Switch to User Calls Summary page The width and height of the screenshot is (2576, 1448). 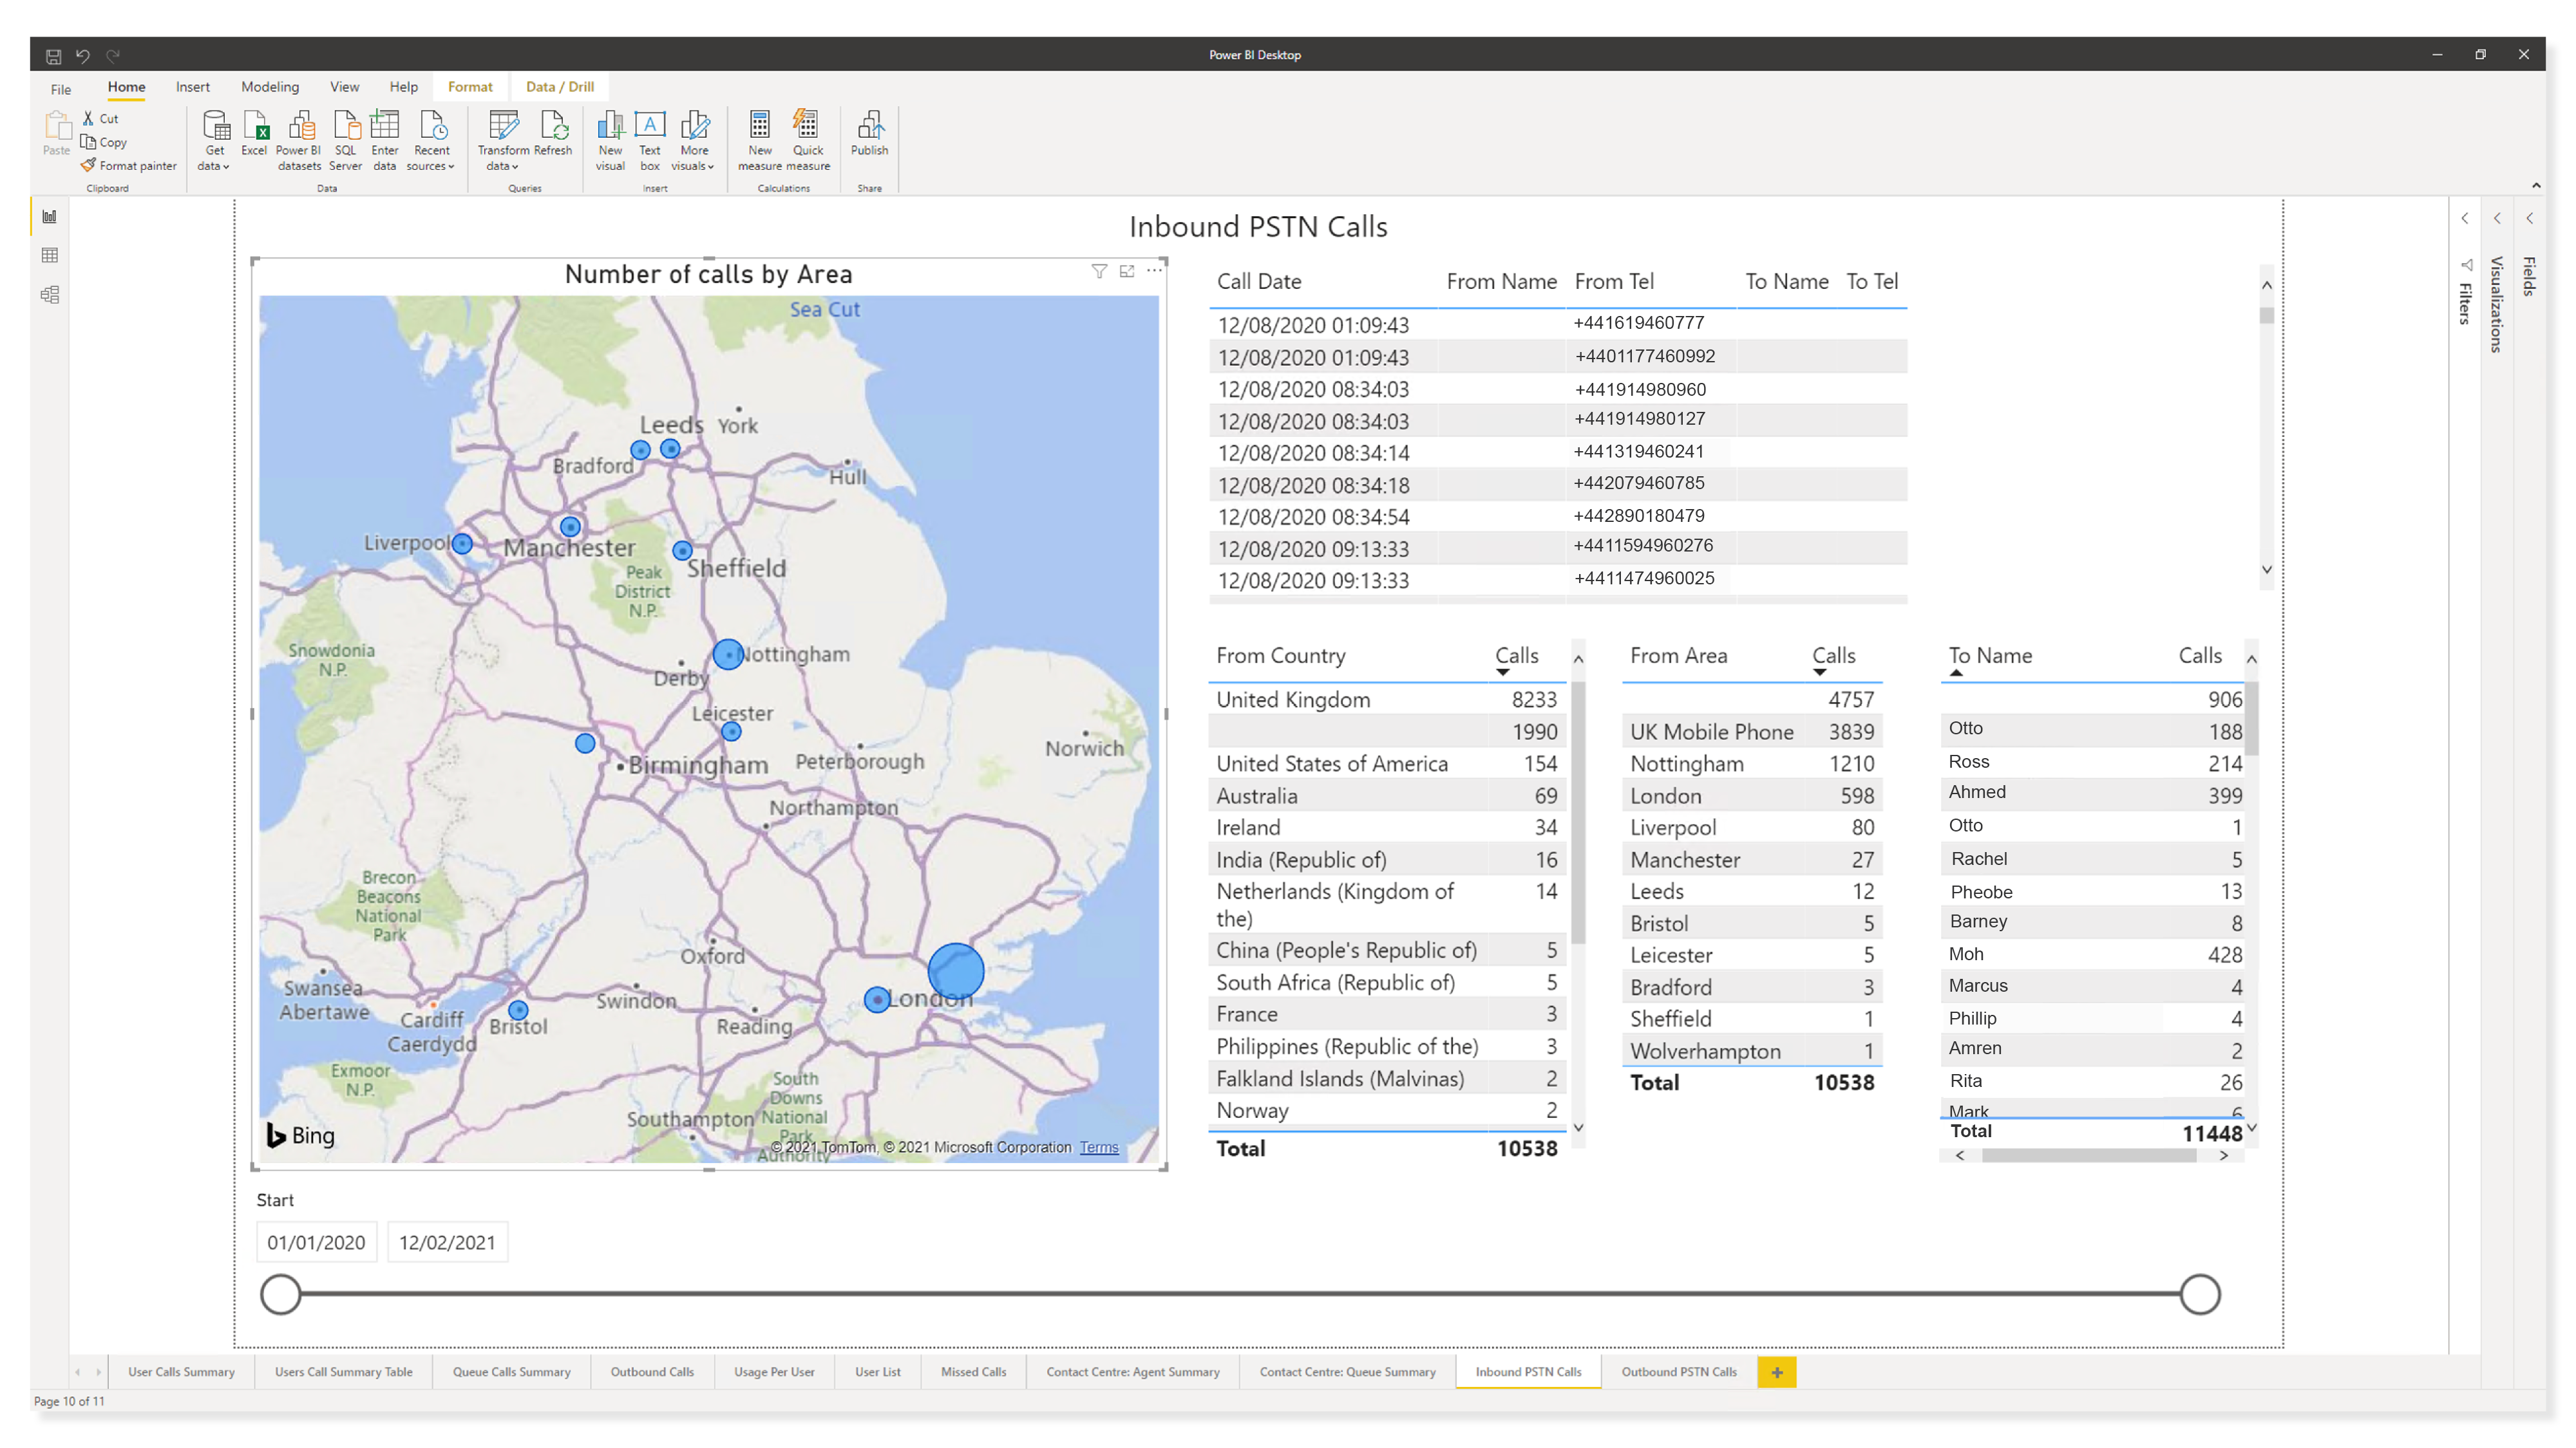tap(181, 1372)
